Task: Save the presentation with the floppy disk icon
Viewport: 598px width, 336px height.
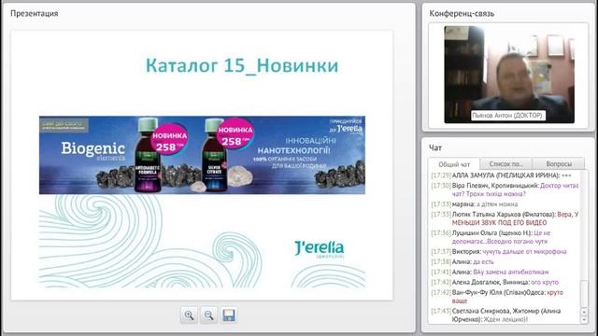Action: (229, 315)
